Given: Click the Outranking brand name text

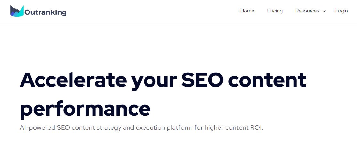Looking at the screenshot, I should coord(46,13).
